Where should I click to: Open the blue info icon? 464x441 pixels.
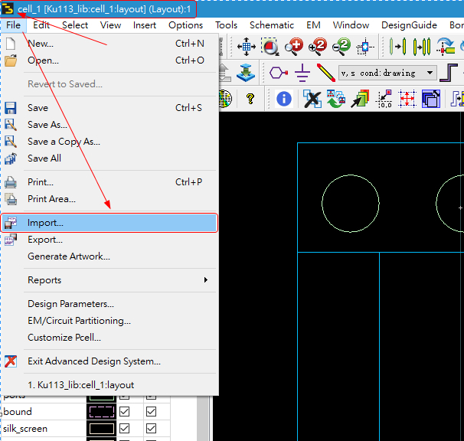click(x=284, y=99)
